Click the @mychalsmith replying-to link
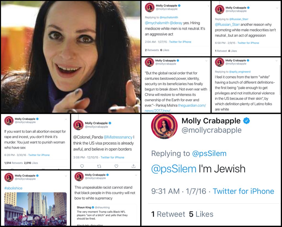Image resolution: width=282 pixels, height=227 pixels. [x=169, y=17]
